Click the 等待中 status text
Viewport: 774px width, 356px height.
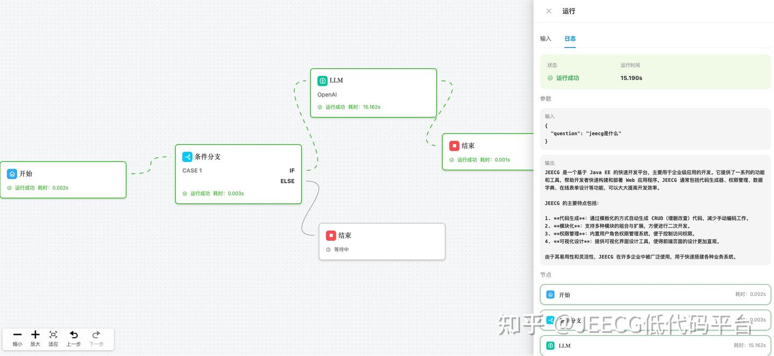pos(341,249)
